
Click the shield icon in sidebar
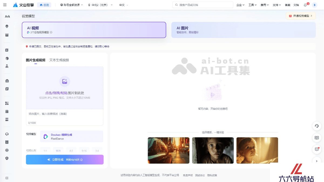(7, 158)
